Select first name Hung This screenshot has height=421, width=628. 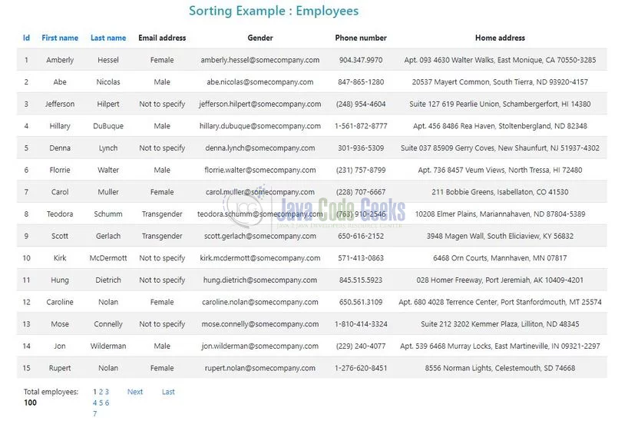60,280
